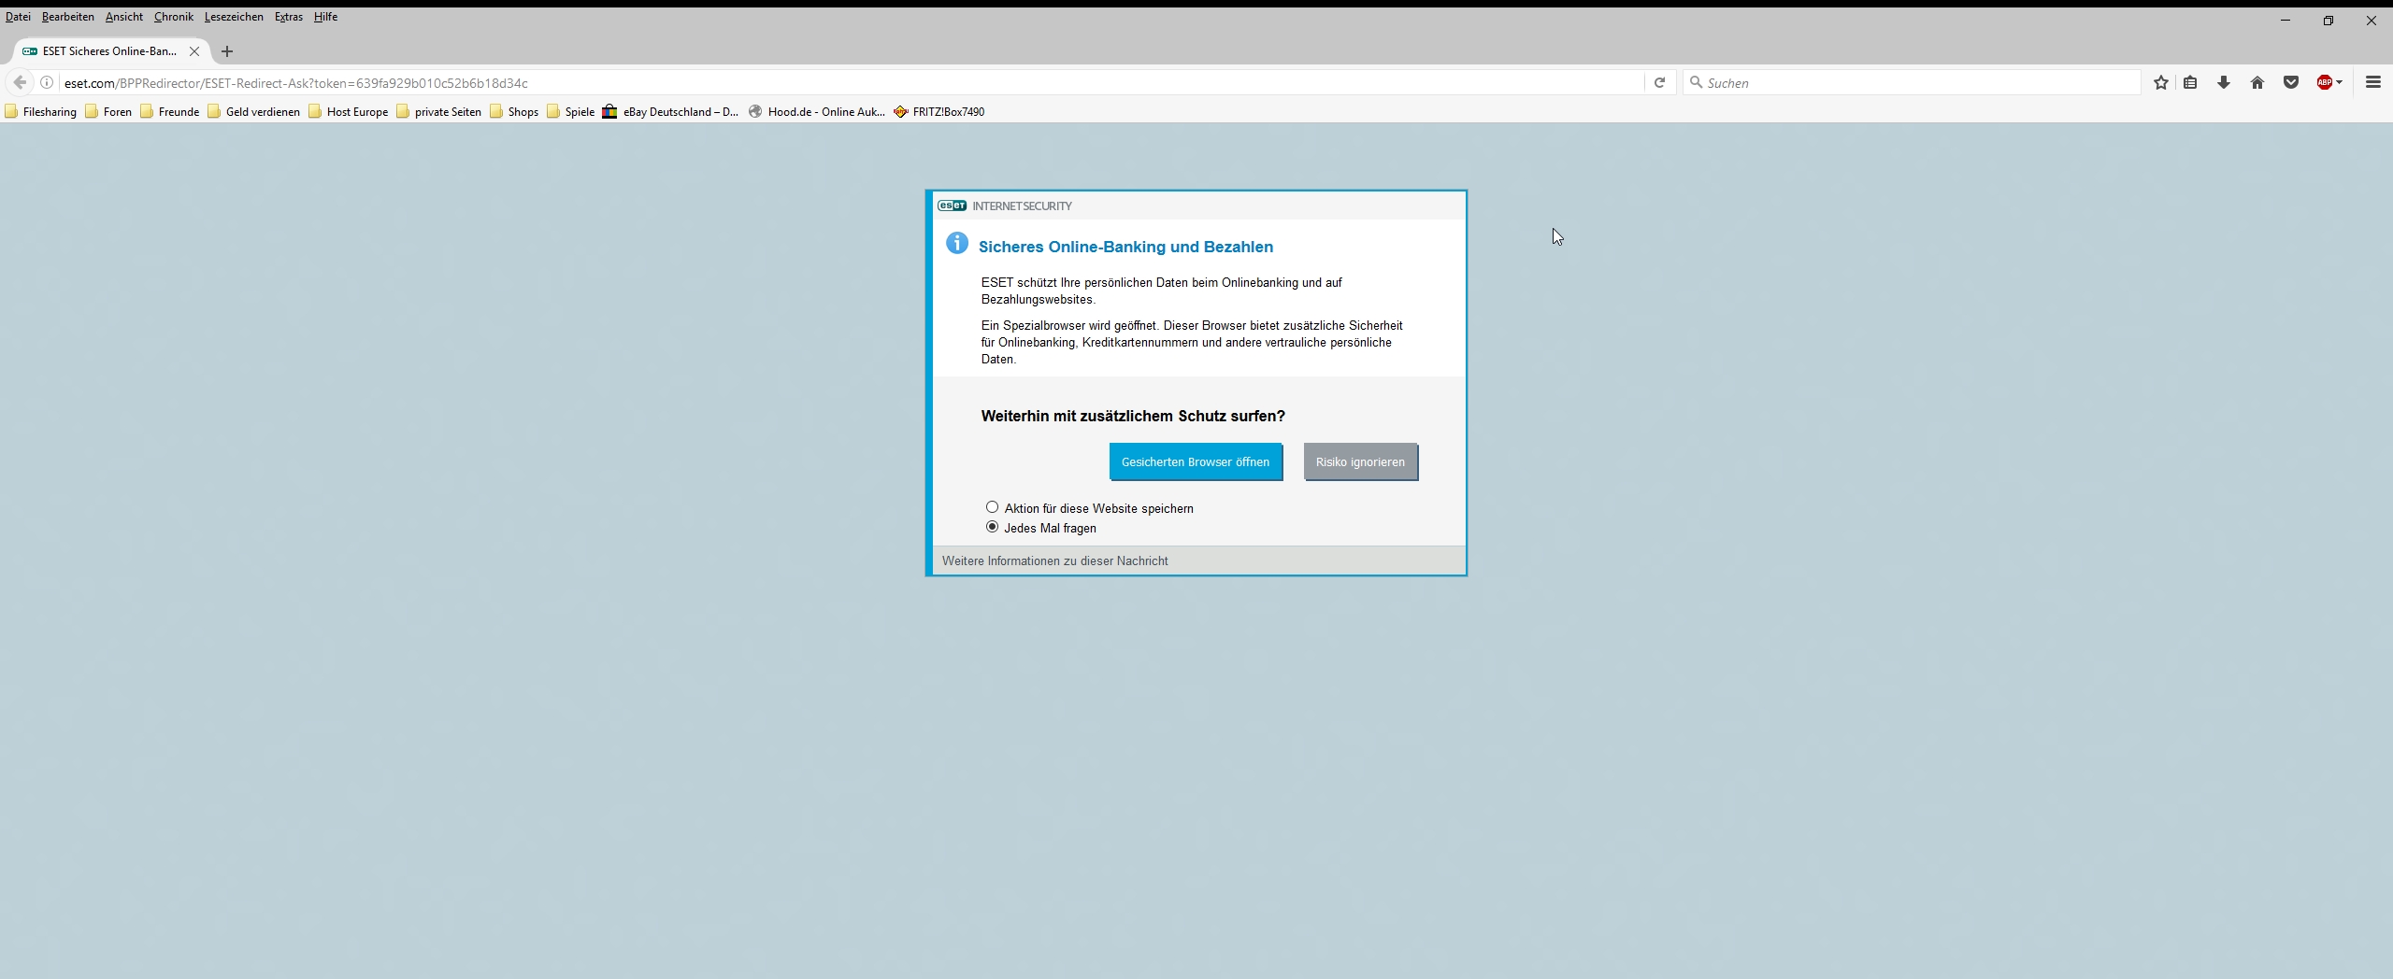The image size is (2393, 979).
Task: Select 'Aktion für diese Website speichern' radio
Action: [x=992, y=507]
